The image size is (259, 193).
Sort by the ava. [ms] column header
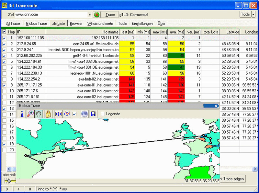coord(176,32)
